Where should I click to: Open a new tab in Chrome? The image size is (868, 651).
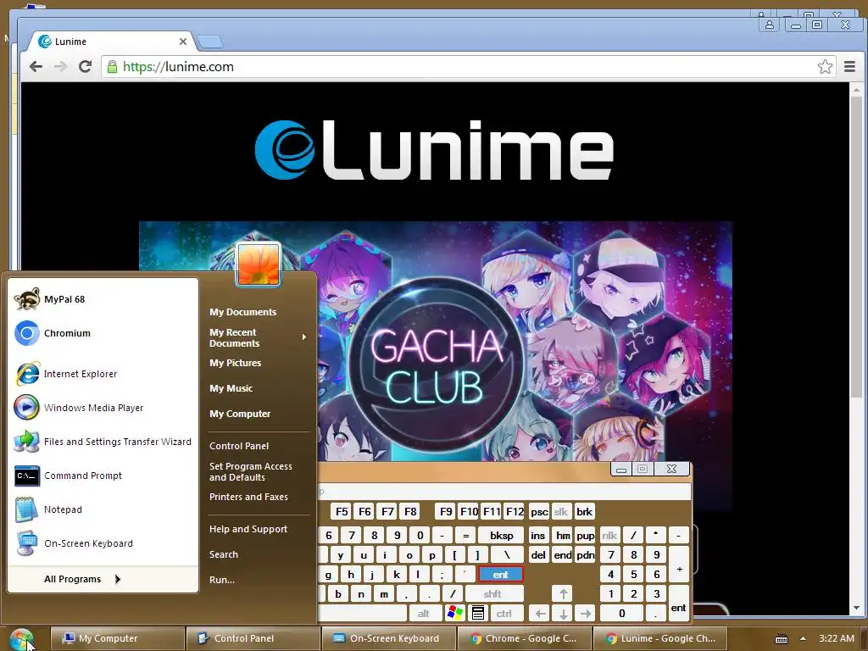click(210, 42)
